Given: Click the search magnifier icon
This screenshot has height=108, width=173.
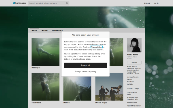Looking at the screenshot, I should 67,3.
